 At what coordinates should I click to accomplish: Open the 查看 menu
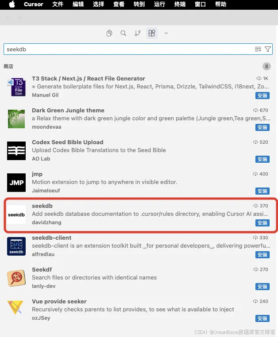point(119,4)
